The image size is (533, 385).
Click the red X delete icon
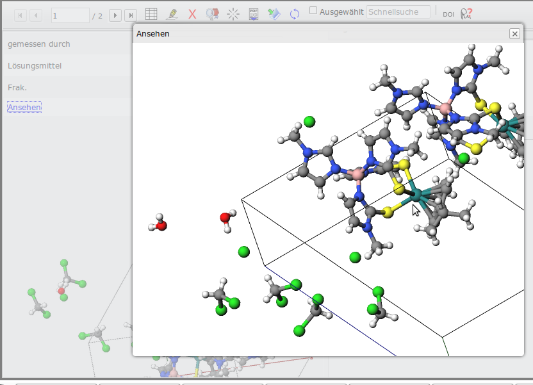tap(192, 14)
